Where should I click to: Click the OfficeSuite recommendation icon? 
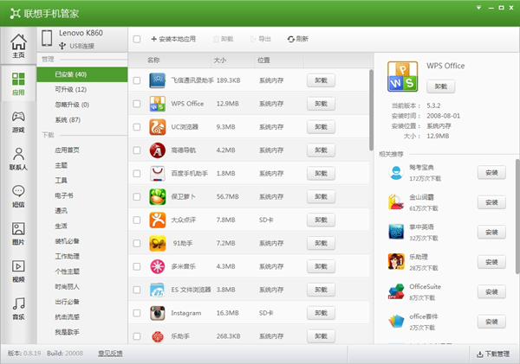coord(396,291)
